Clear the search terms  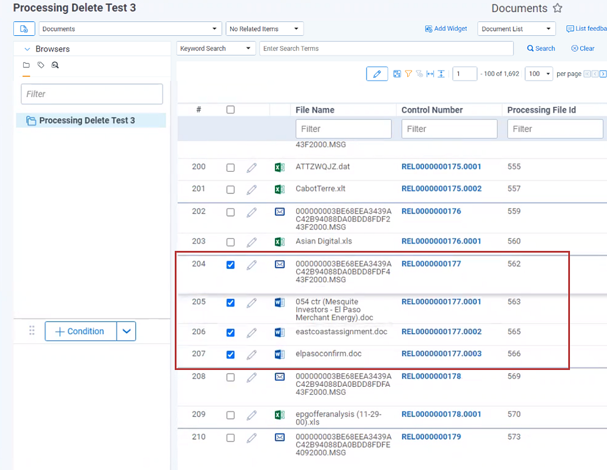(583, 49)
